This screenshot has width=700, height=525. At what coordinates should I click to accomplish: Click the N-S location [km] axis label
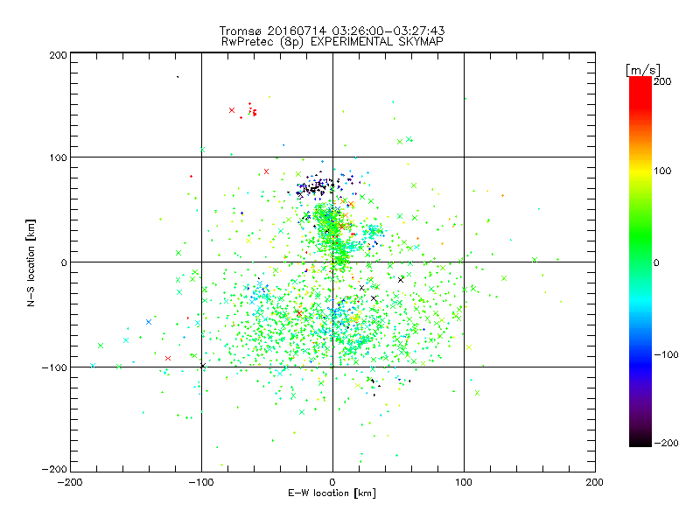pyautogui.click(x=31, y=262)
